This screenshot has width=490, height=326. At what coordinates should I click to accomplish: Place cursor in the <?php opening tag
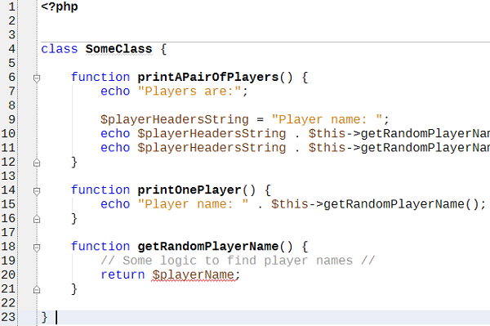tap(60, 7)
